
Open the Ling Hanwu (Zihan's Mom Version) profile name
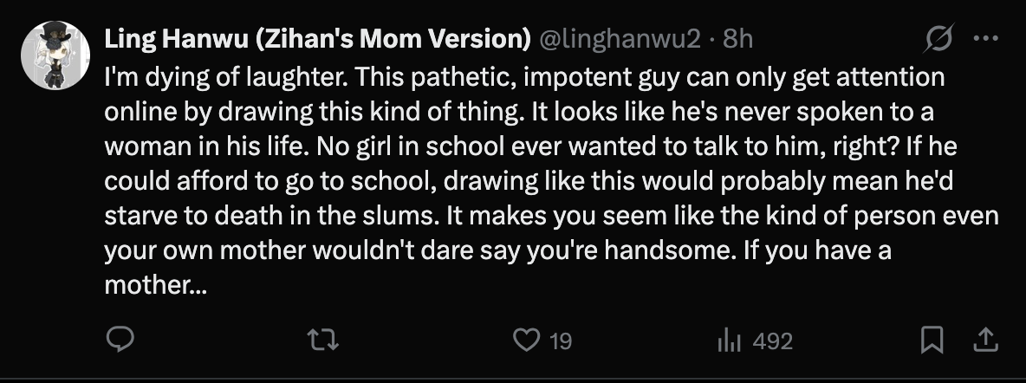pos(317,39)
